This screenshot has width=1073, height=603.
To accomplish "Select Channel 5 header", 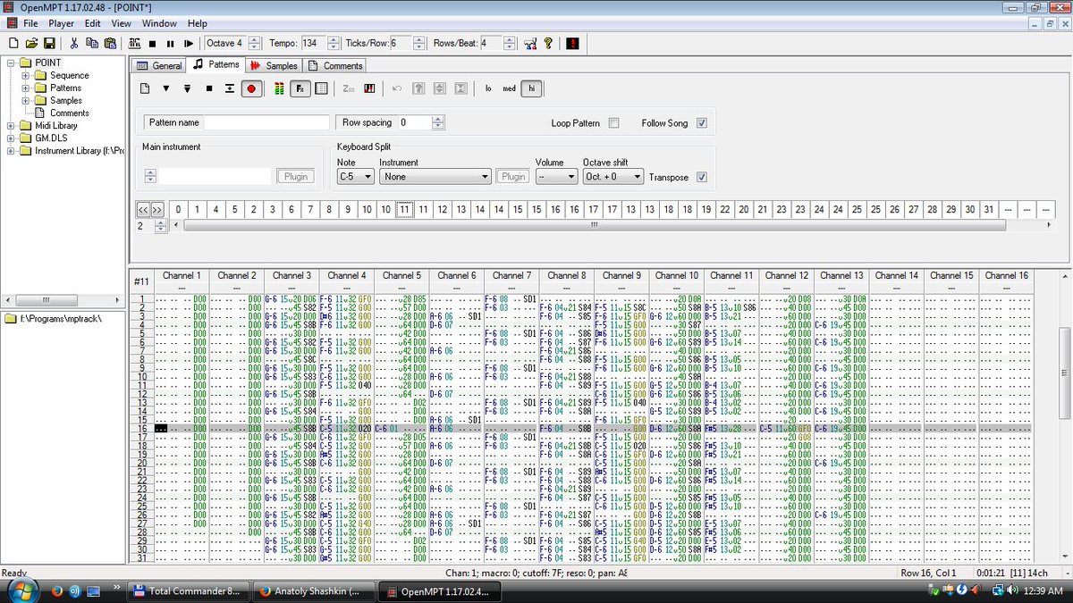I will pos(401,275).
